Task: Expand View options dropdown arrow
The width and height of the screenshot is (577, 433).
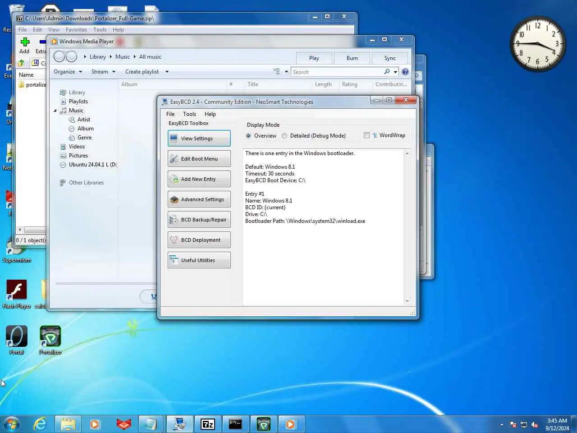Action: point(286,72)
